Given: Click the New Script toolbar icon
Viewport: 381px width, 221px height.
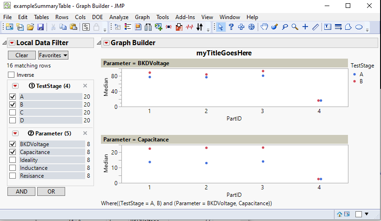Looking at the screenshot, I should pos(20,27).
